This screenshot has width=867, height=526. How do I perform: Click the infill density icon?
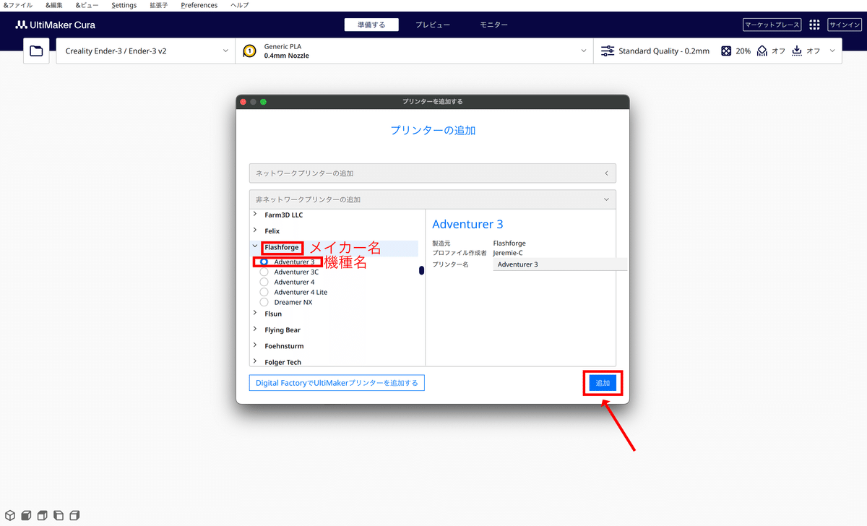(726, 51)
